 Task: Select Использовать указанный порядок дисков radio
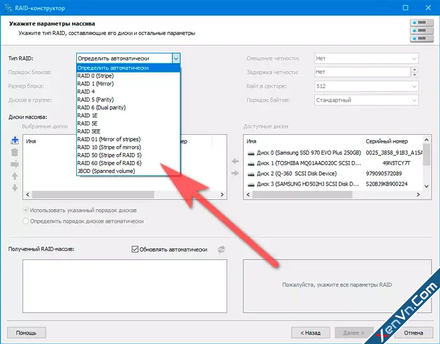coord(26,210)
